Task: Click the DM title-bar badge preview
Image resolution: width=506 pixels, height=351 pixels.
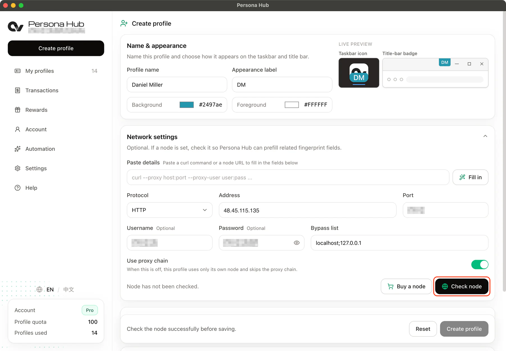Action: 445,62
